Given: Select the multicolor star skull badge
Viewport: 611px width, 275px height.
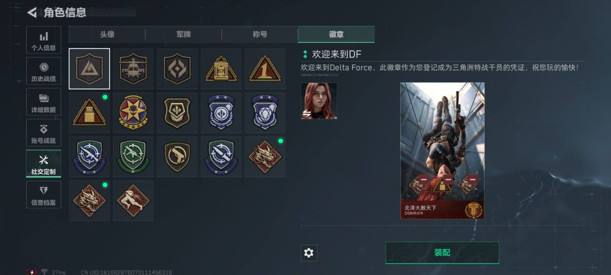Looking at the screenshot, I should 133,113.
